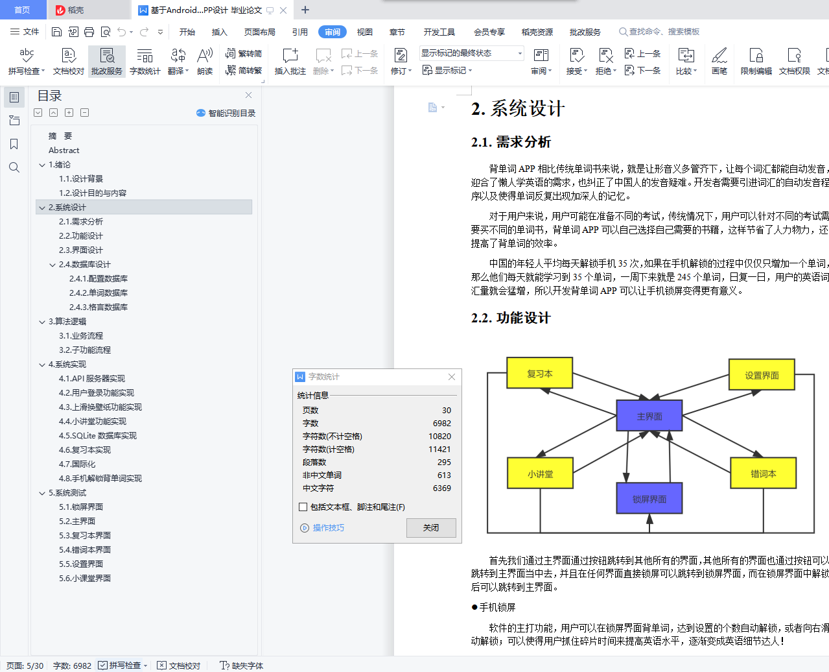Open the 文档校对 proofreading tool

pyautogui.click(x=69, y=62)
